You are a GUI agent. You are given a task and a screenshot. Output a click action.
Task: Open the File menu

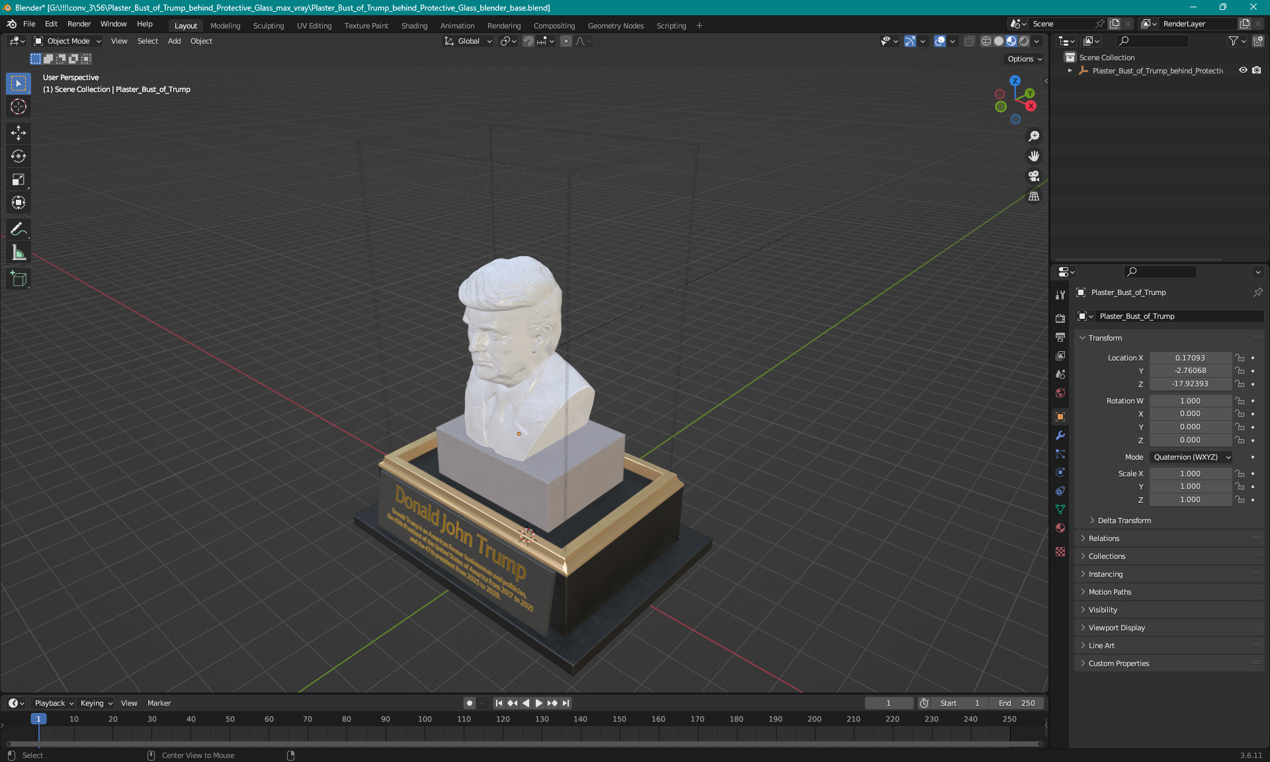click(29, 24)
